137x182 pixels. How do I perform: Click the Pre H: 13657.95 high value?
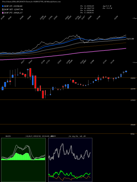pos(87,8)
